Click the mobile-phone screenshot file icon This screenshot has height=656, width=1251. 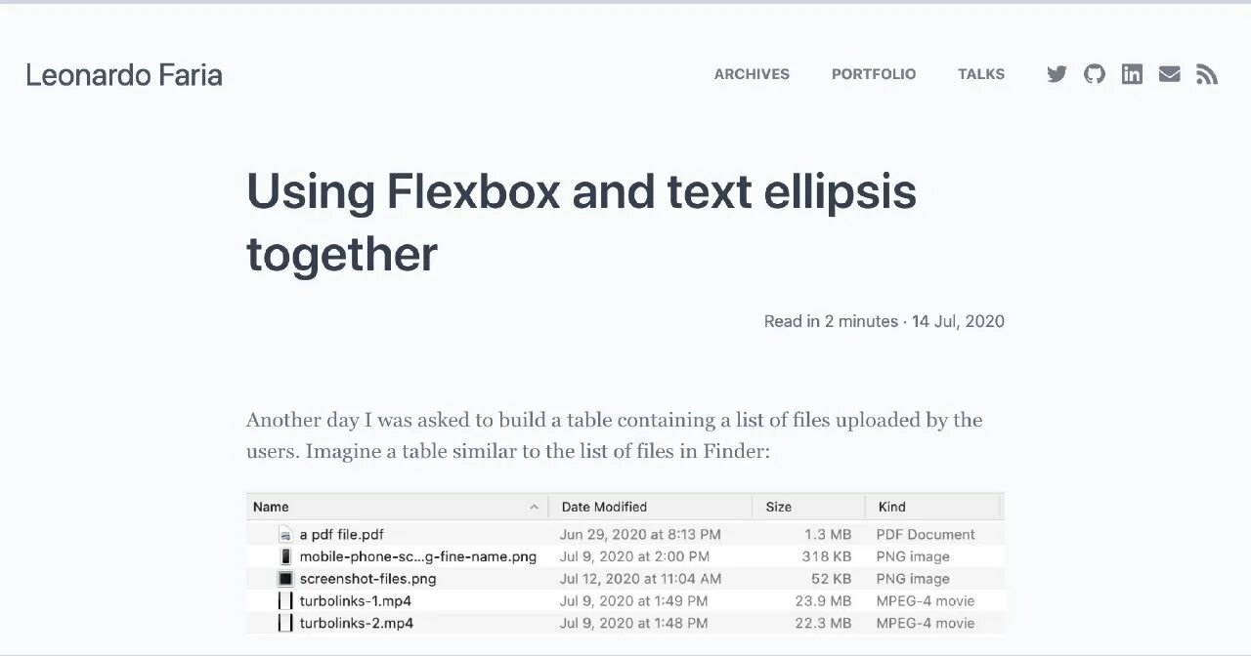tap(285, 556)
